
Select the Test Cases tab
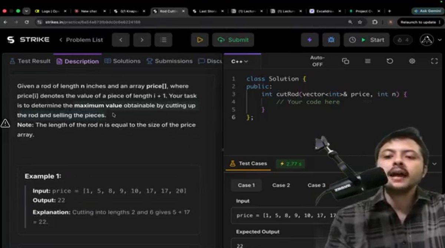[248, 163]
